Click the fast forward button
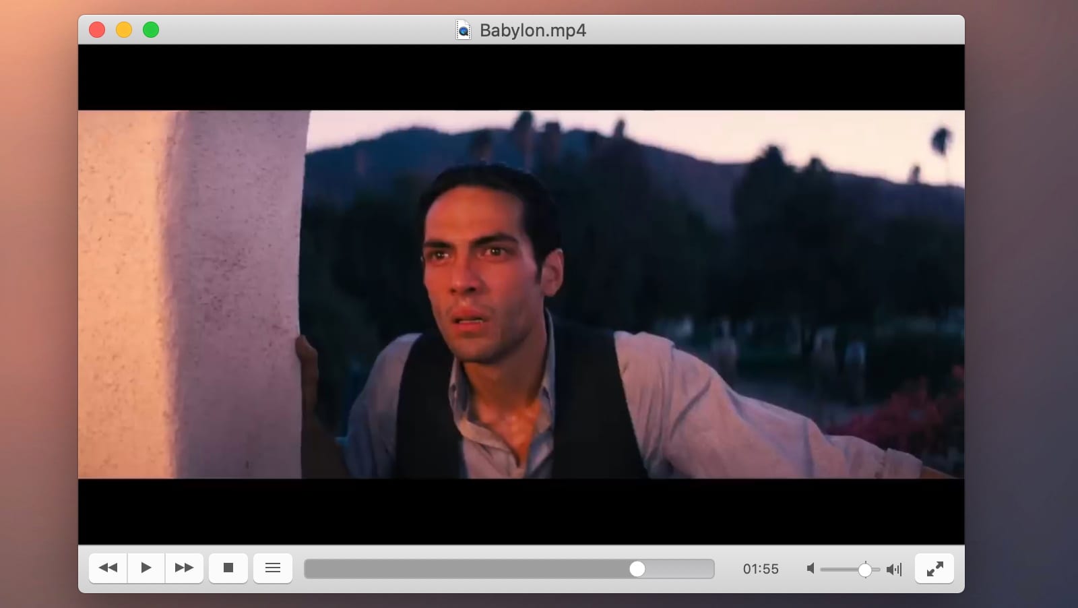Viewport: 1078px width, 608px height. 184,568
